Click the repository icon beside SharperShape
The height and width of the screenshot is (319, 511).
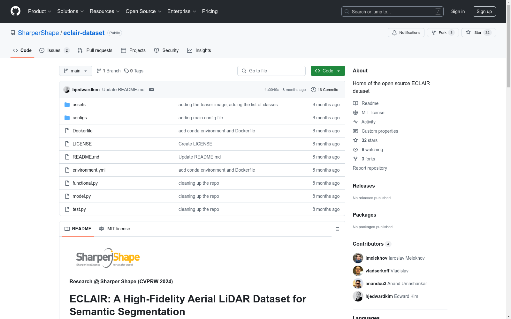click(x=13, y=33)
